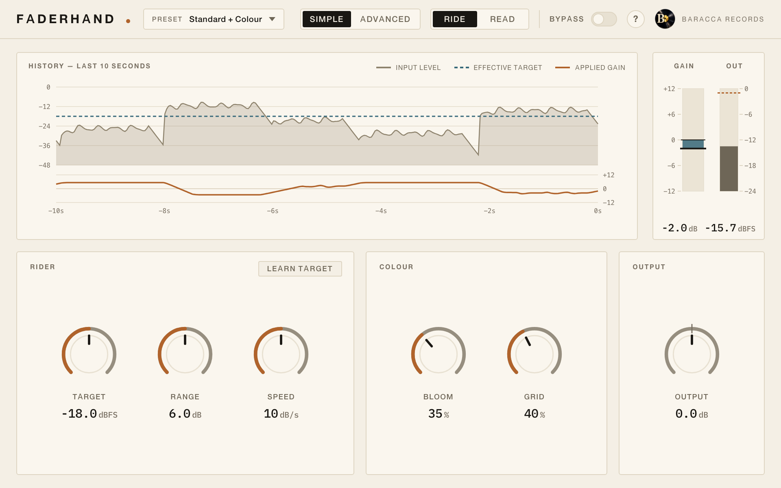Toggle the Bypass switch

pyautogui.click(x=604, y=19)
